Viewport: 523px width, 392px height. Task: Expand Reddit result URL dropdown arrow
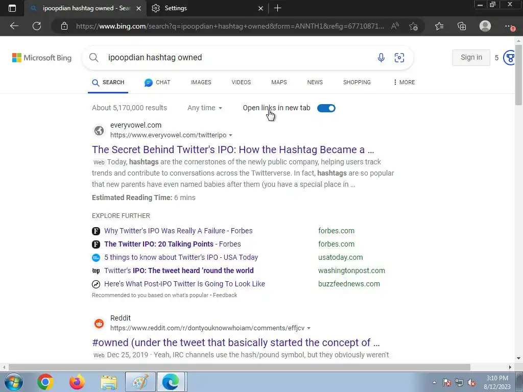(308, 328)
